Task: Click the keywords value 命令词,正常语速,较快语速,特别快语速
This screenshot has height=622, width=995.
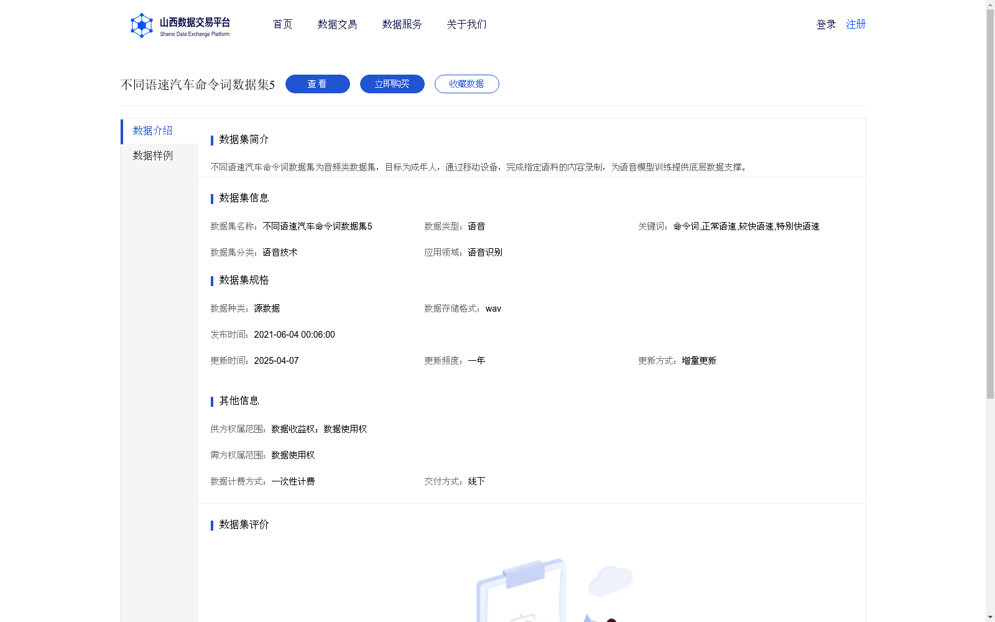Action: point(746,226)
